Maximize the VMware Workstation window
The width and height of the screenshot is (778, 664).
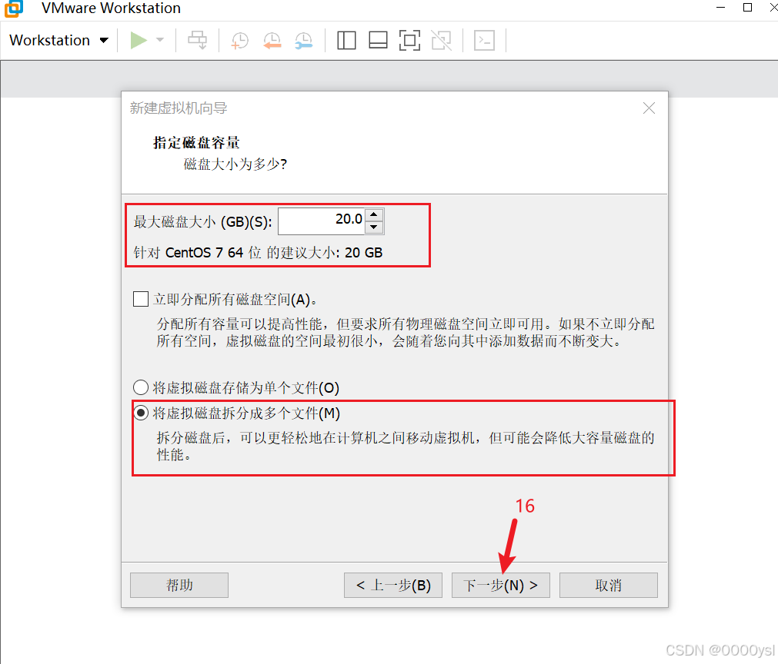coord(748,8)
